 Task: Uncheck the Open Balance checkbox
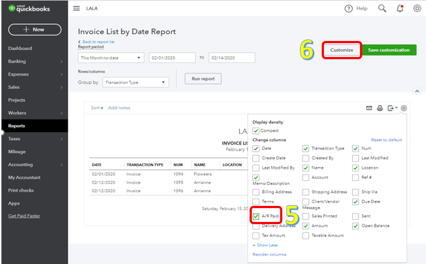point(356,226)
